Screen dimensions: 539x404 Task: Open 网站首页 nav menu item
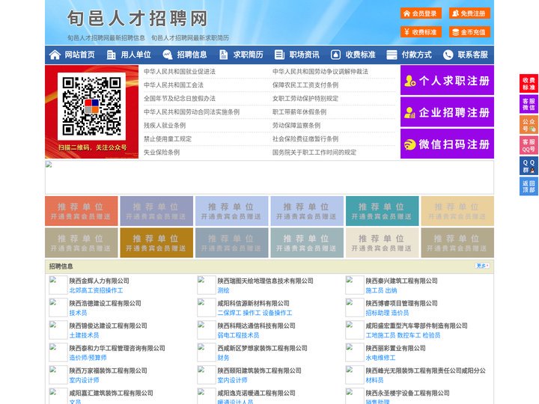click(80, 55)
